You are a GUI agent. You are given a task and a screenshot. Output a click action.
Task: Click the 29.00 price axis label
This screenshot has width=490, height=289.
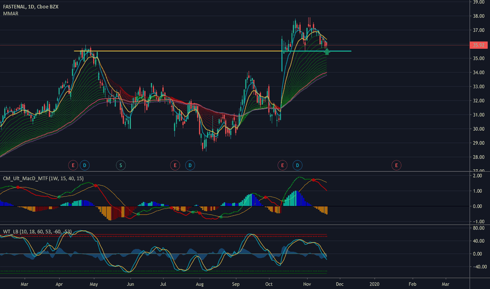[x=478, y=143]
